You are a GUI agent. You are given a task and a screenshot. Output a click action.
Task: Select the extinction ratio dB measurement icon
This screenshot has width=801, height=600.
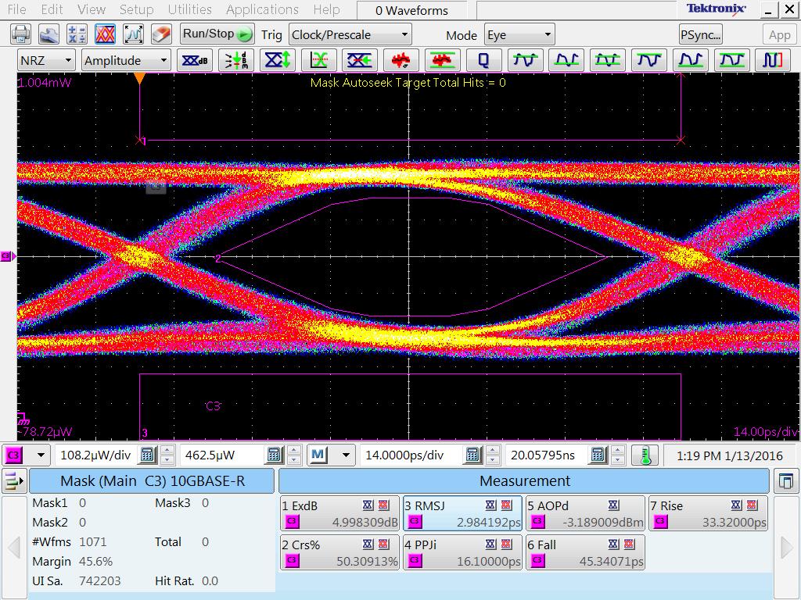[x=195, y=61]
